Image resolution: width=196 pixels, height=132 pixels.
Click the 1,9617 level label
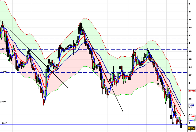(3, 123)
